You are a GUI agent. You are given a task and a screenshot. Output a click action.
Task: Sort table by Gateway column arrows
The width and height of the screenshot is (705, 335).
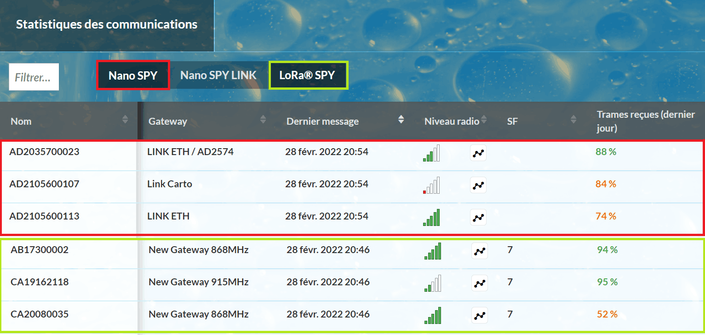(263, 120)
